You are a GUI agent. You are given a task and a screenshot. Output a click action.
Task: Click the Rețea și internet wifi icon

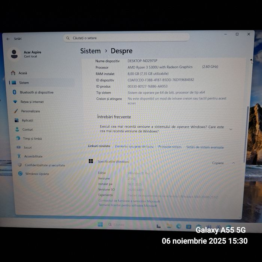coord(15,101)
